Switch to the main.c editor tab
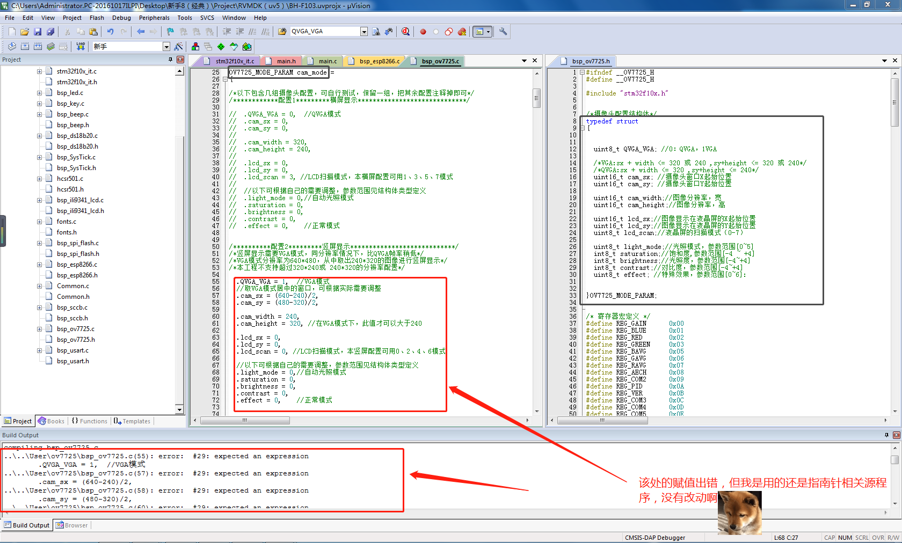 [x=328, y=61]
